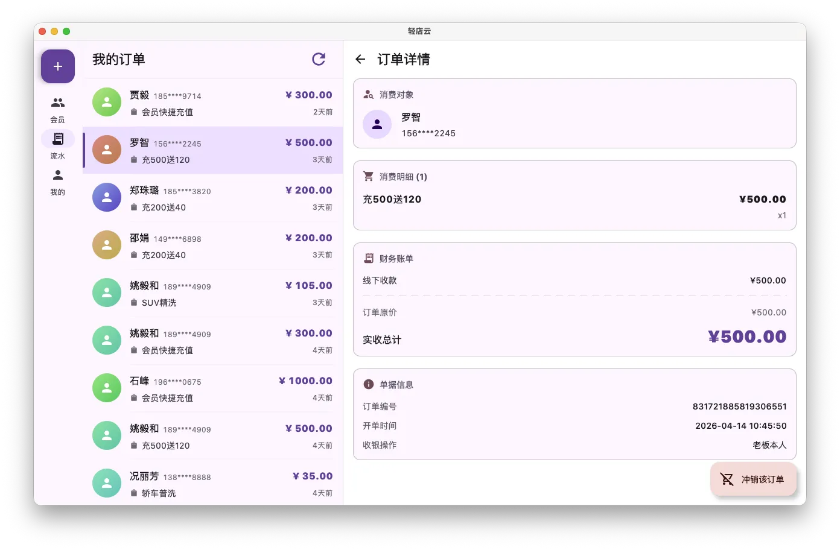Click the people icon next to 消费对象
This screenshot has height=550, width=840.
368,94
